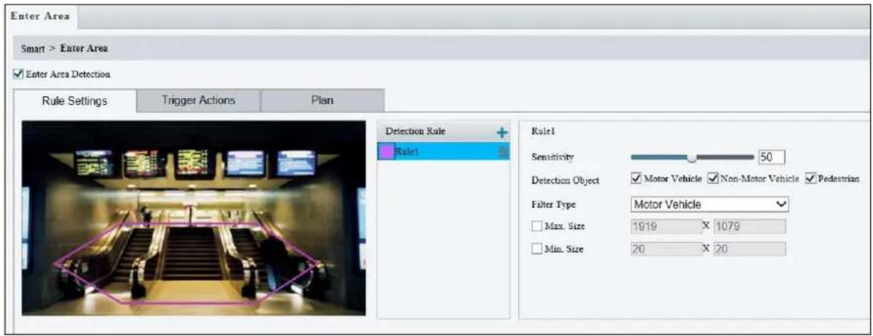Enable the Max. Size filter checkbox
873x336 pixels.
click(537, 226)
